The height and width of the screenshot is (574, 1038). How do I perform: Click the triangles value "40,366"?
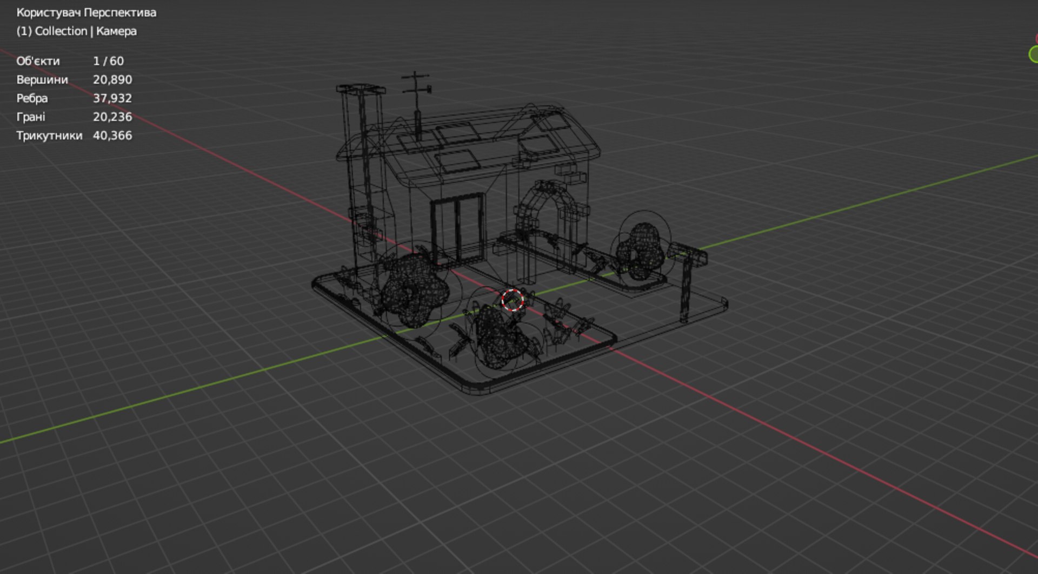112,136
